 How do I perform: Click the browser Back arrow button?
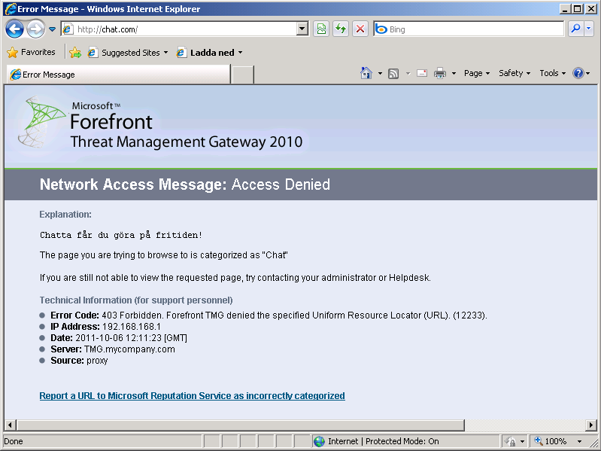[x=14, y=29]
